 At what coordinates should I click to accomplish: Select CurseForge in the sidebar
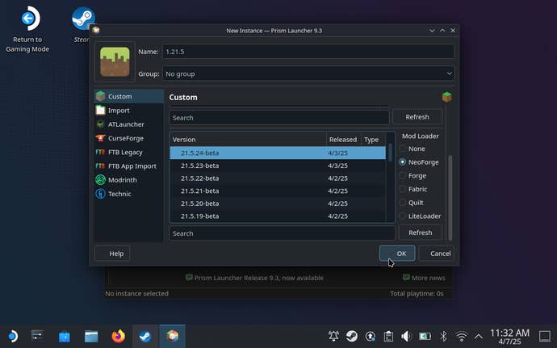click(129, 138)
